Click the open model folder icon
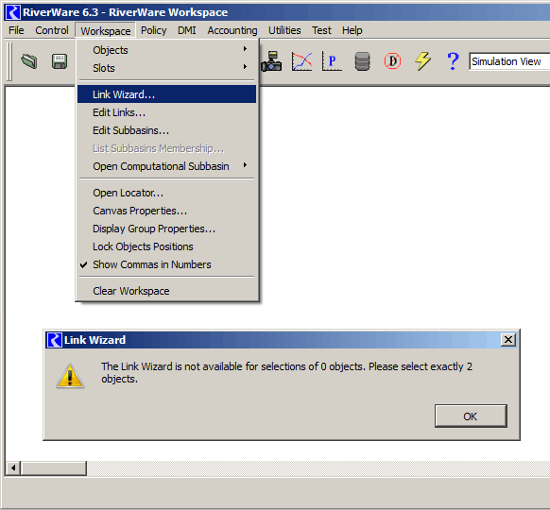550x510 pixels. click(29, 61)
